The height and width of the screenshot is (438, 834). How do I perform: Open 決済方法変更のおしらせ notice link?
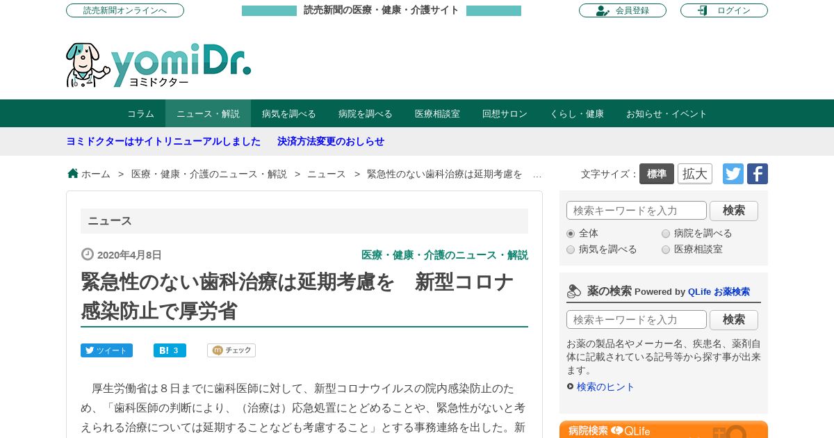pyautogui.click(x=331, y=141)
